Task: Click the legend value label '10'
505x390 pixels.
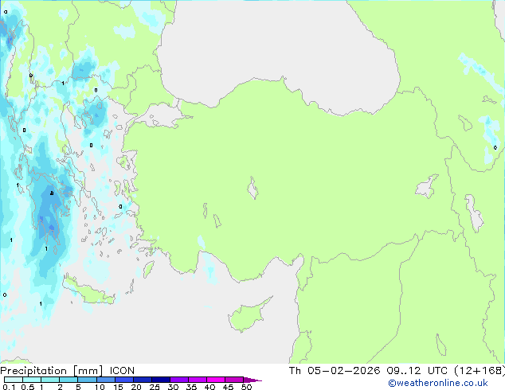Action: (100, 387)
